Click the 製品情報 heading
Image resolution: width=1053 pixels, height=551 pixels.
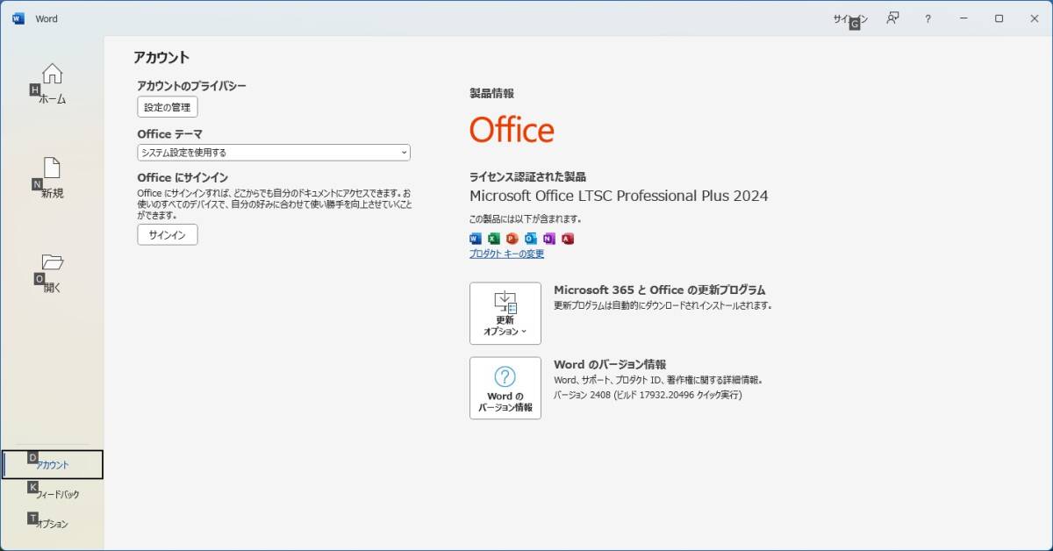(x=491, y=93)
